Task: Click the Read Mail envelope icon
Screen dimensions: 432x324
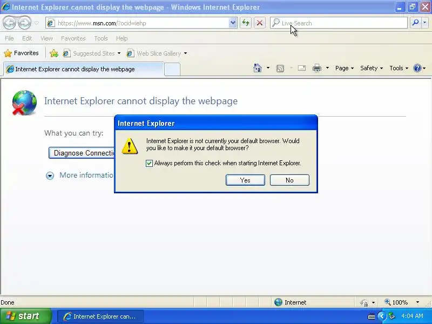Action: tap(302, 68)
